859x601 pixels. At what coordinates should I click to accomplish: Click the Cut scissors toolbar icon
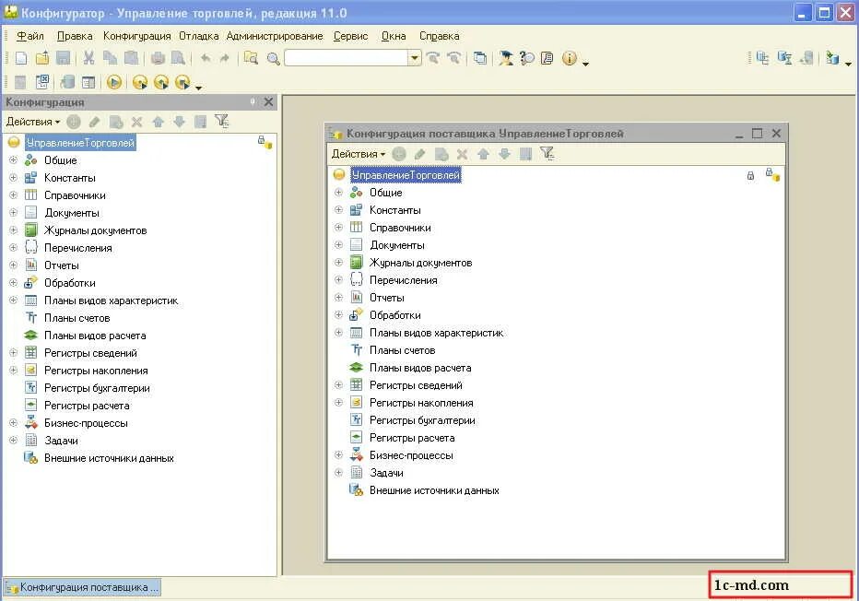88,58
